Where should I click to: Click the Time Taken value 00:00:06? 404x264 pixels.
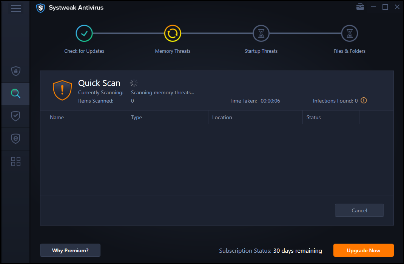tap(270, 101)
